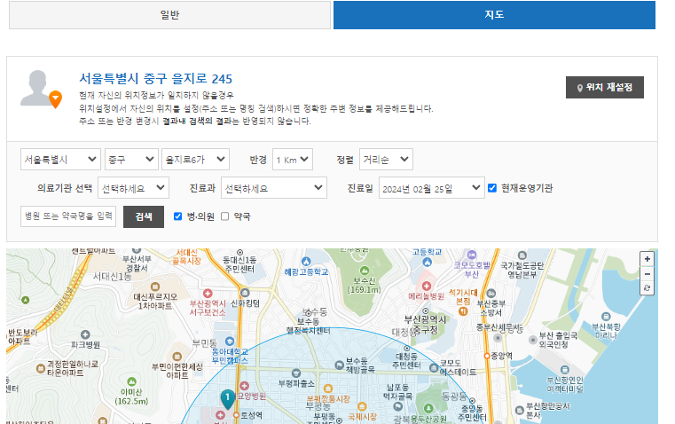Click the 보수산 mountain icon

tap(365, 271)
